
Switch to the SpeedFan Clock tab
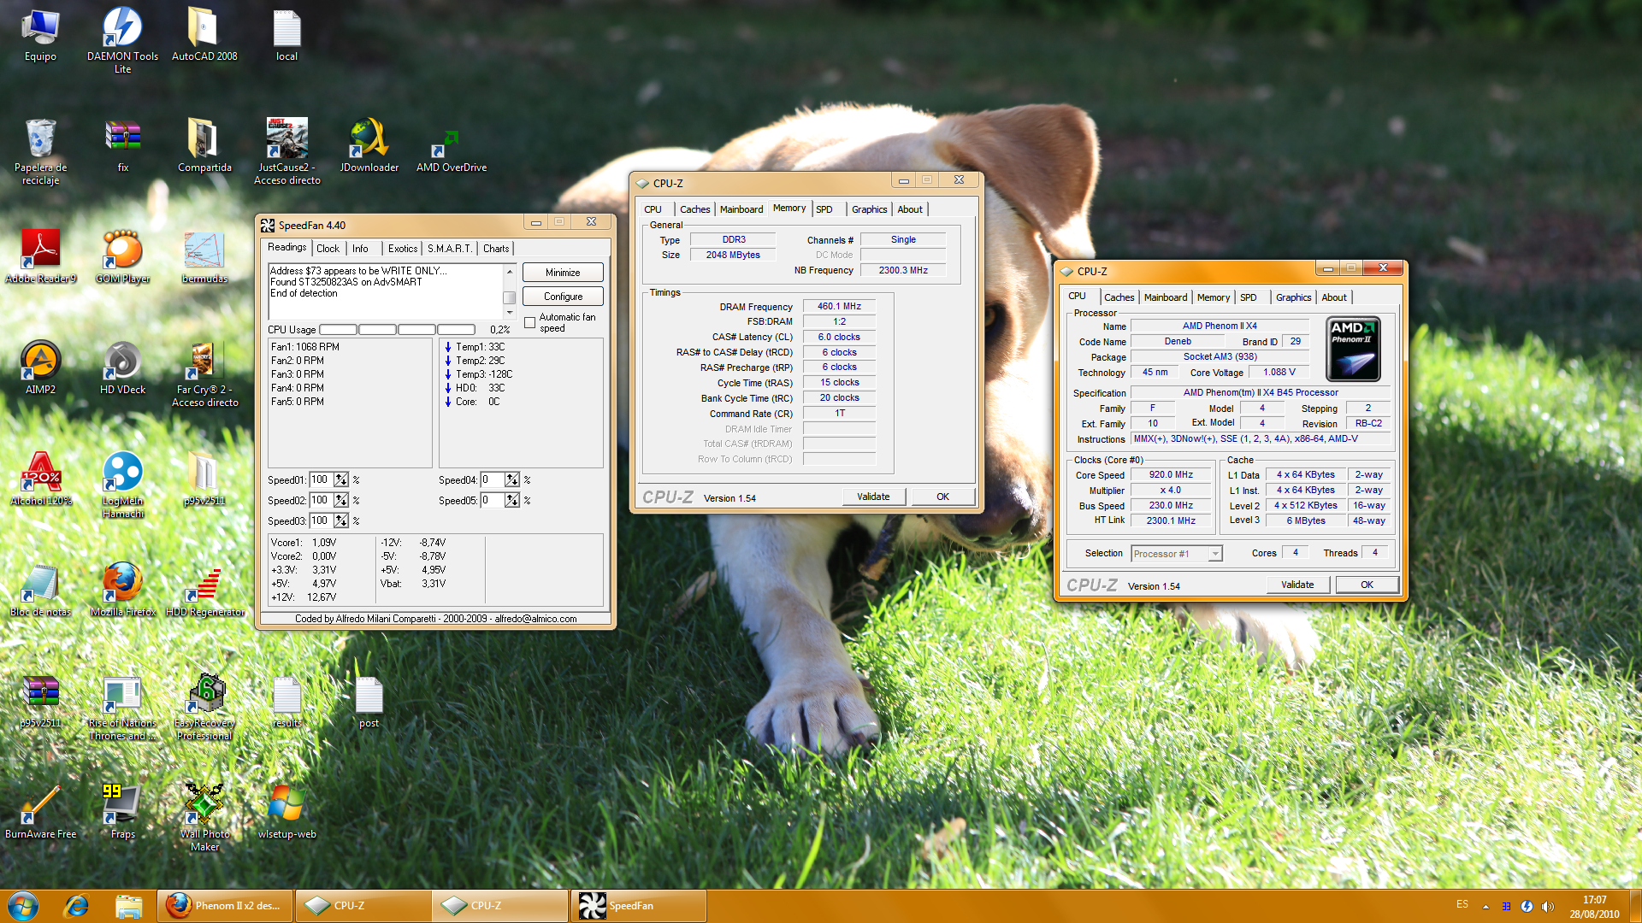point(328,249)
